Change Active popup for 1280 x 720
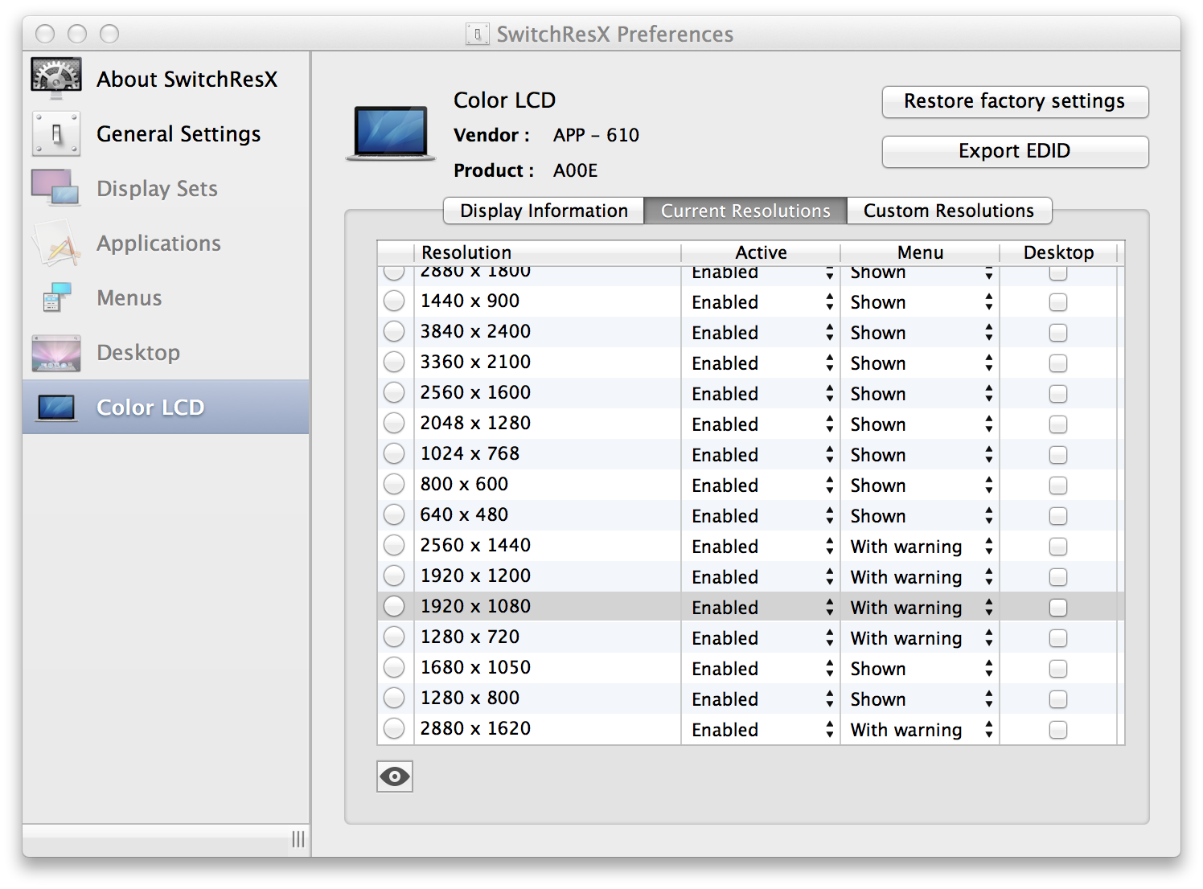 click(761, 638)
